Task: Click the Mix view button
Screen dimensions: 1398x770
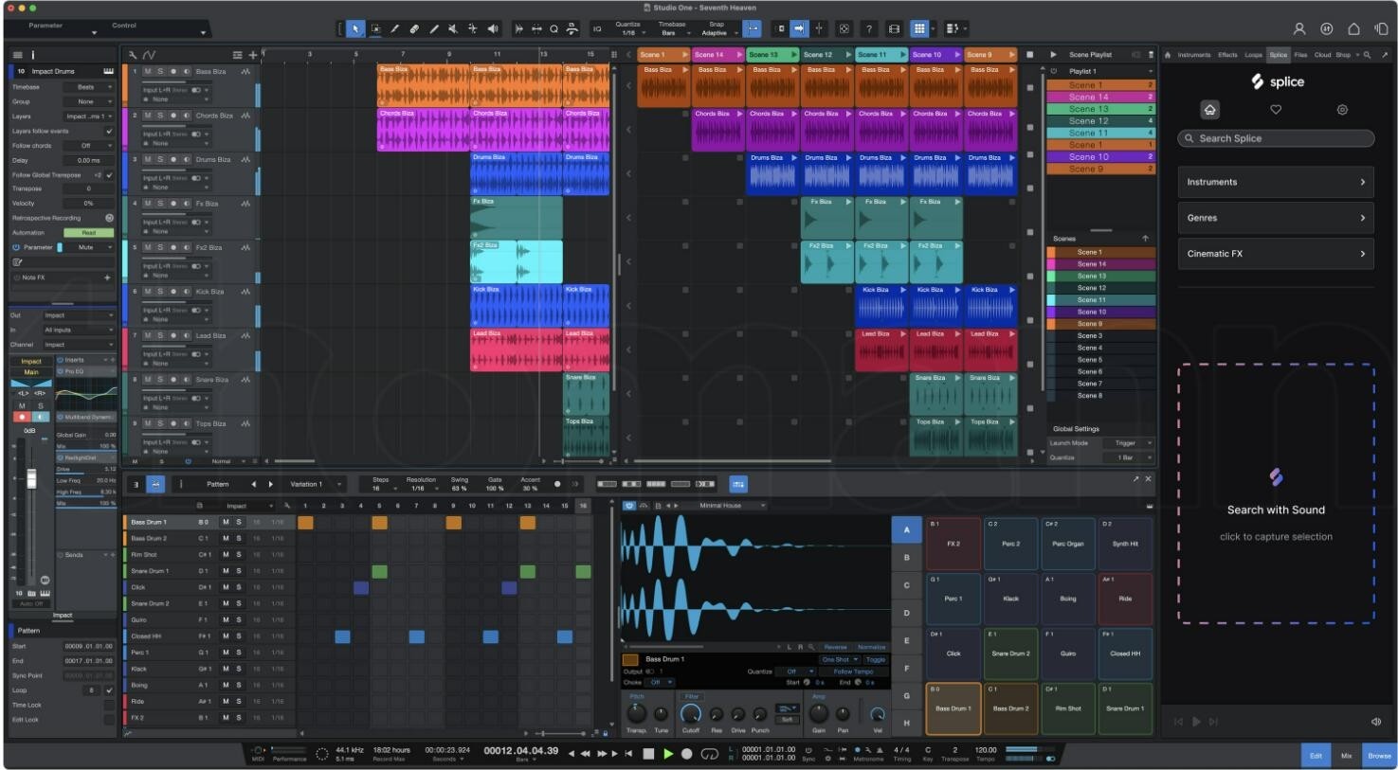Action: (x=1346, y=755)
